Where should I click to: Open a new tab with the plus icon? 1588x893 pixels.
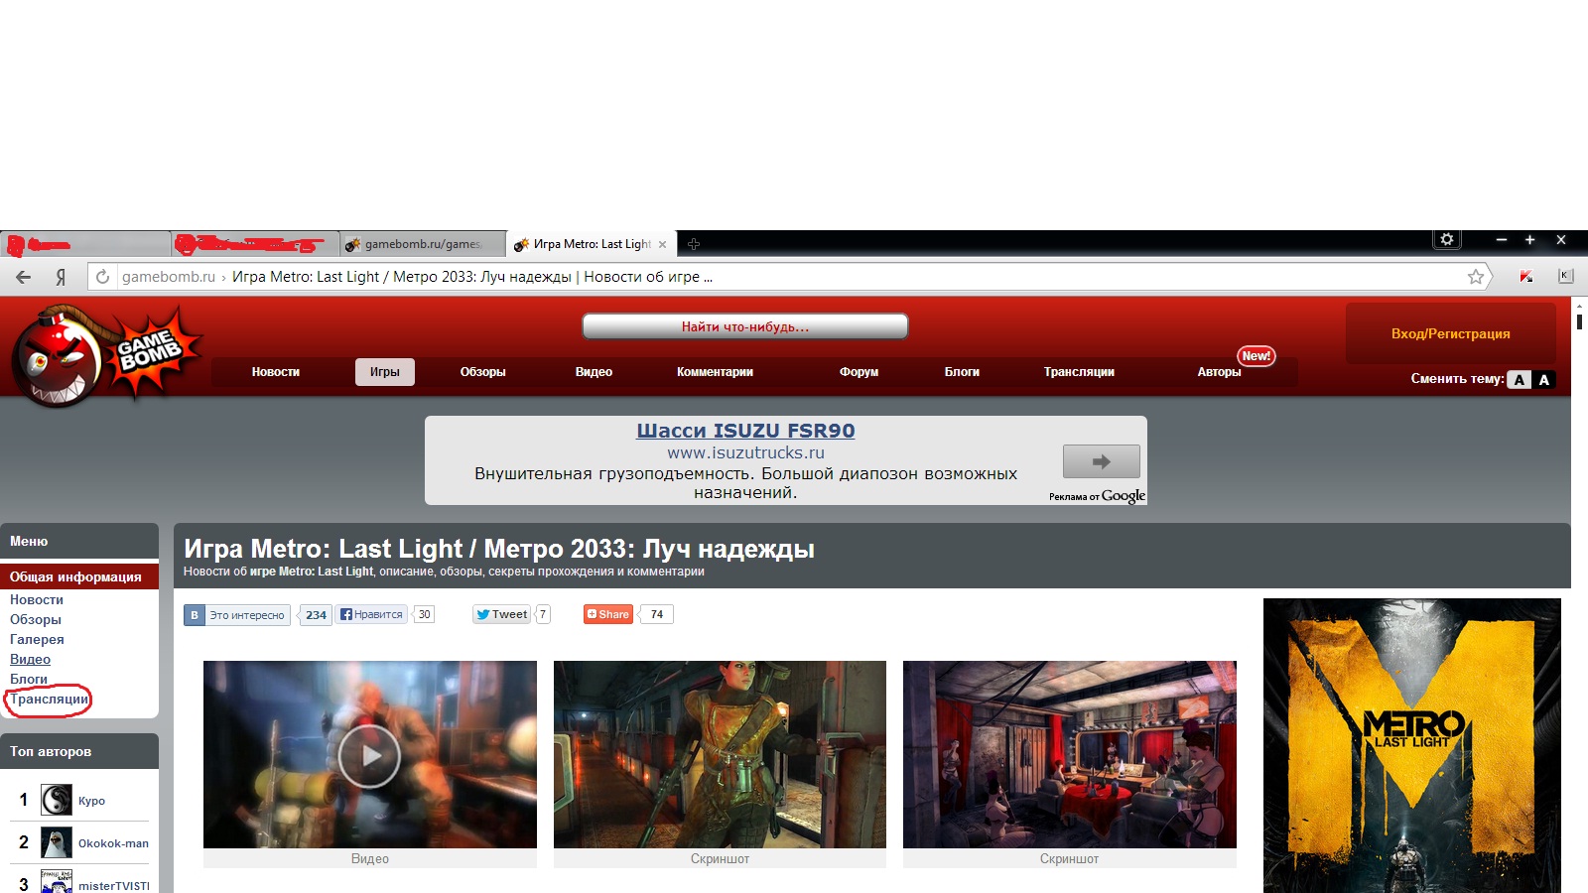pyautogui.click(x=694, y=244)
